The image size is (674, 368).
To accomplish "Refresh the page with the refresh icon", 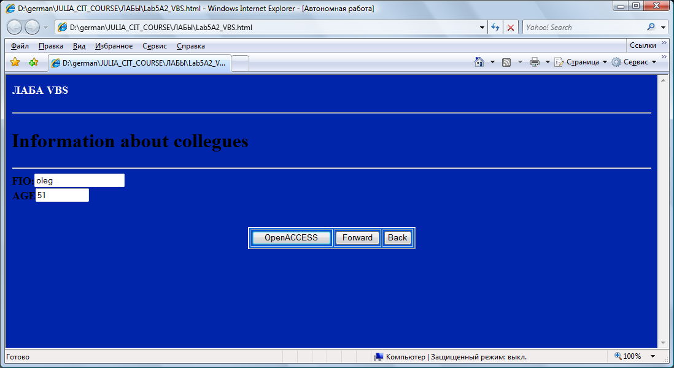I will (x=495, y=28).
